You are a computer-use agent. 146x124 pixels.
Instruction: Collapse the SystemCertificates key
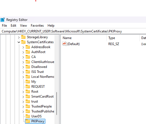pyautogui.click(x=19, y=42)
